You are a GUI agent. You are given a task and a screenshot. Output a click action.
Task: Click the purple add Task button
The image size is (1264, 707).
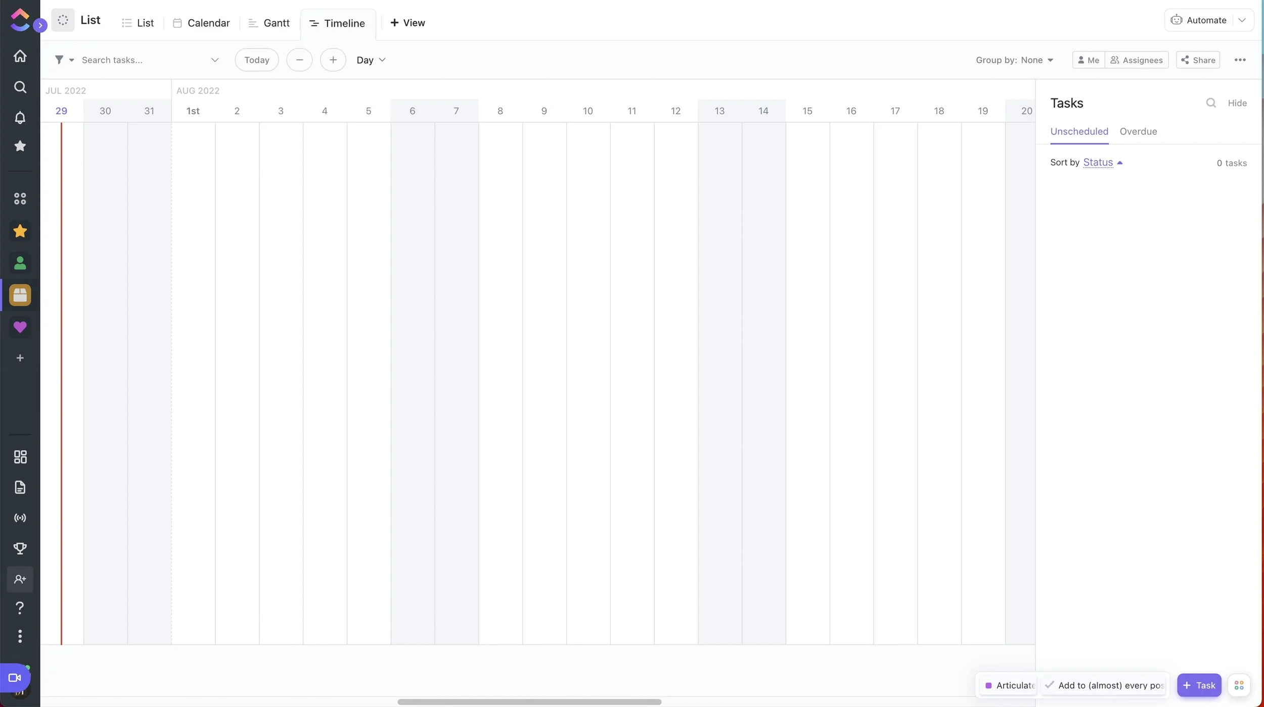coord(1199,685)
